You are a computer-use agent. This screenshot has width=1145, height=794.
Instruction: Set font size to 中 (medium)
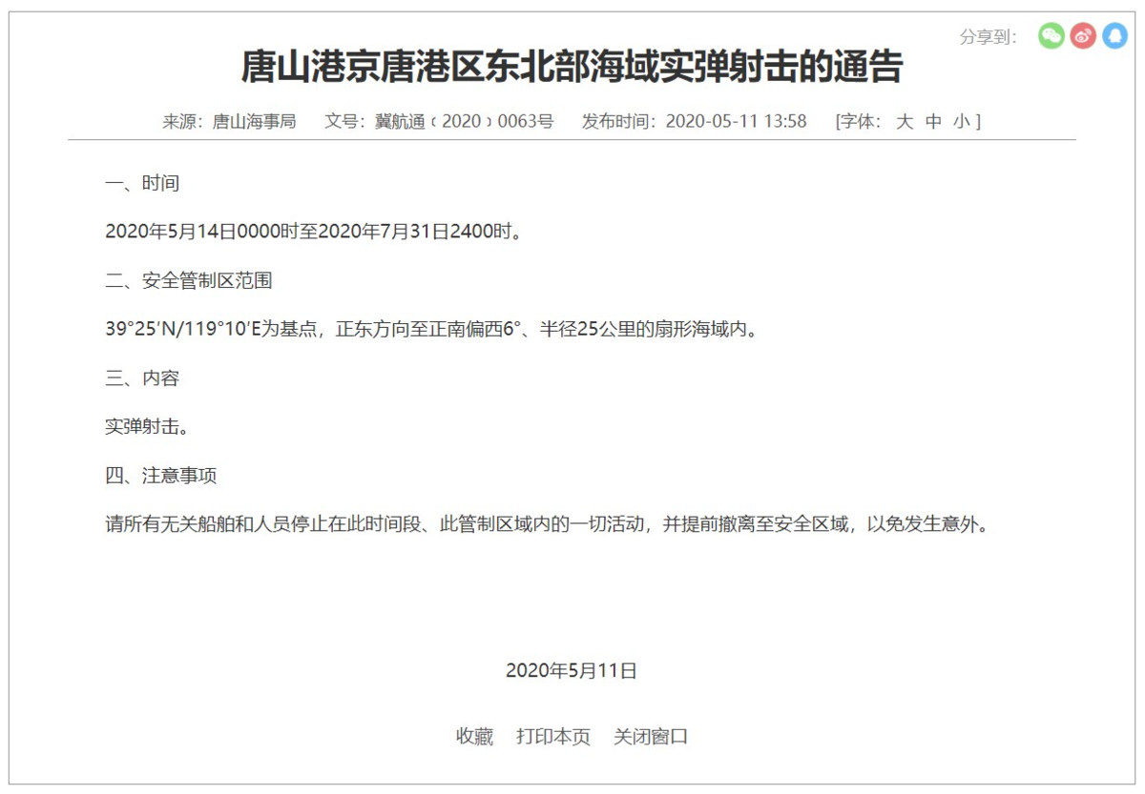coord(933,121)
